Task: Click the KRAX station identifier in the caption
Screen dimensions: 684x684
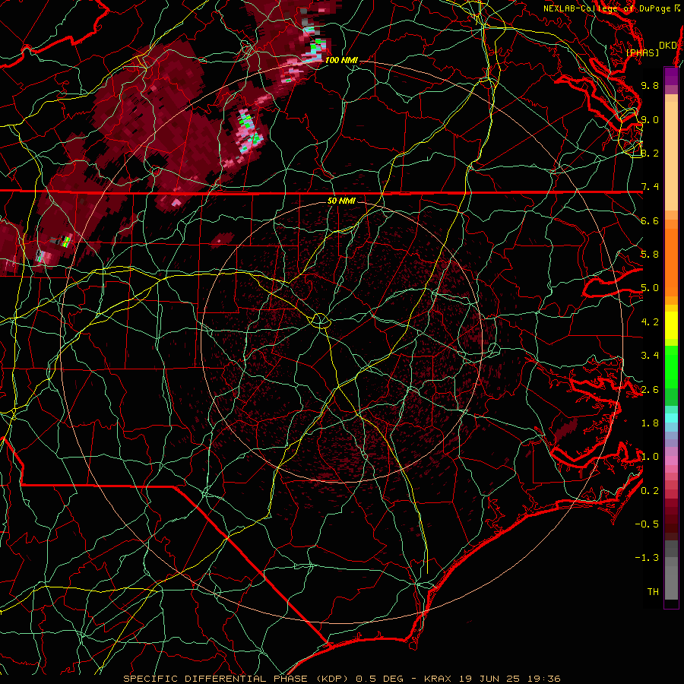Action: tap(439, 679)
